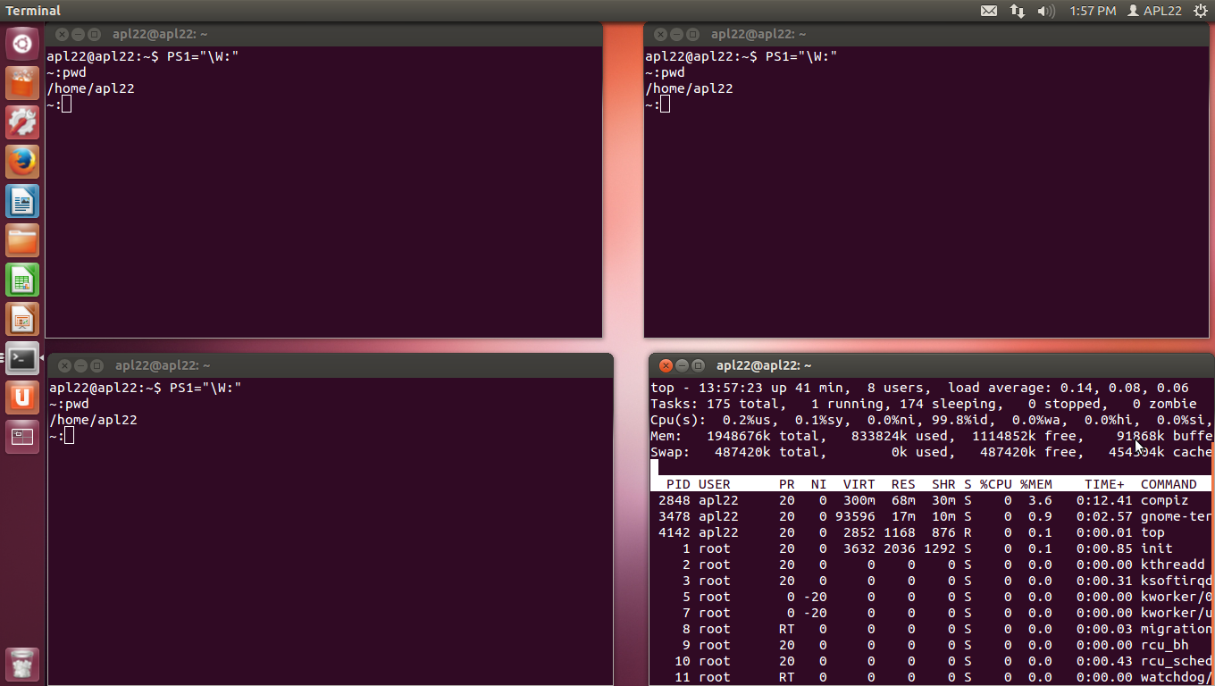Launch LibreOffice Impress presentation
This screenshot has width=1215, height=686.
[22, 319]
